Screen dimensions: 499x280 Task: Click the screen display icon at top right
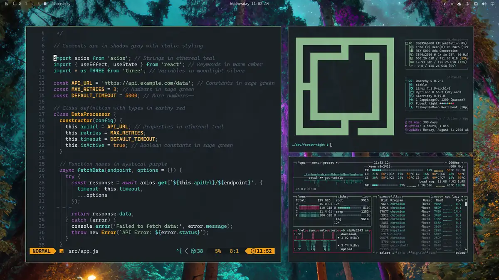[492, 4]
